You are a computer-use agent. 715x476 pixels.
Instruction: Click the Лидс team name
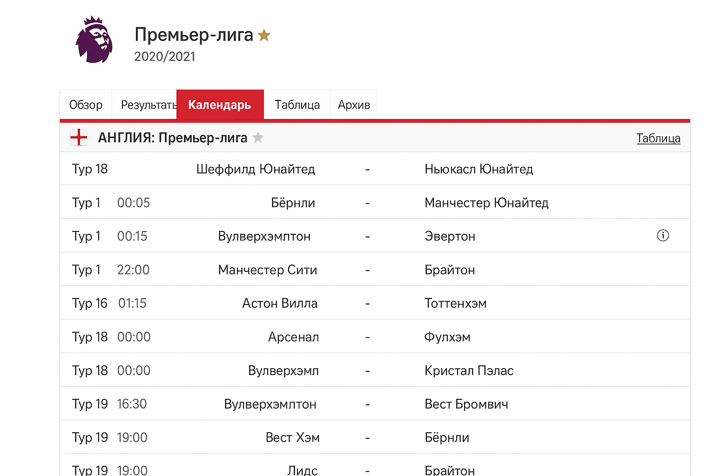pos(303,469)
